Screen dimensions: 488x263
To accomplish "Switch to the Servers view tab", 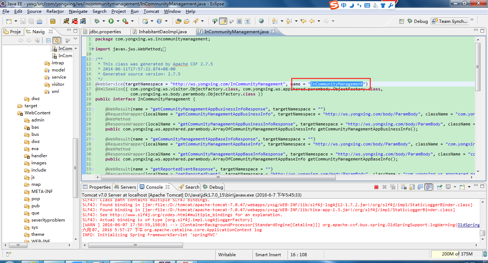I will (125, 187).
